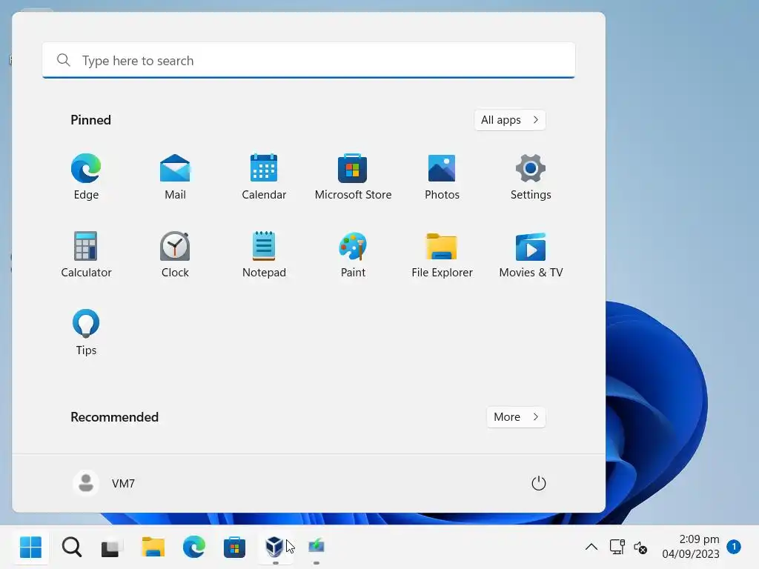Open the Tips app
Screen dimensions: 759x569
86,333
